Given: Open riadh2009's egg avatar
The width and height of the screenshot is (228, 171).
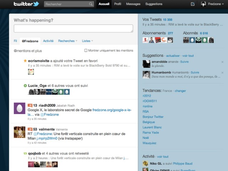Looking at the screenshot, I should click(20, 108).
